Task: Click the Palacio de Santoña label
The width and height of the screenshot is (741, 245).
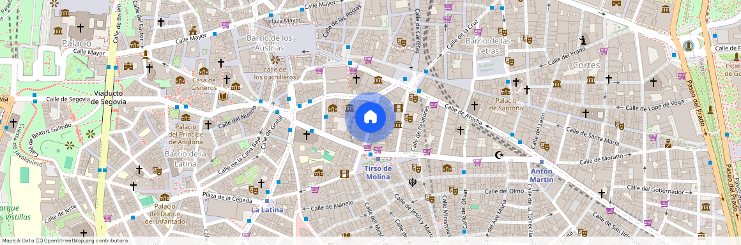Action: point(506,105)
